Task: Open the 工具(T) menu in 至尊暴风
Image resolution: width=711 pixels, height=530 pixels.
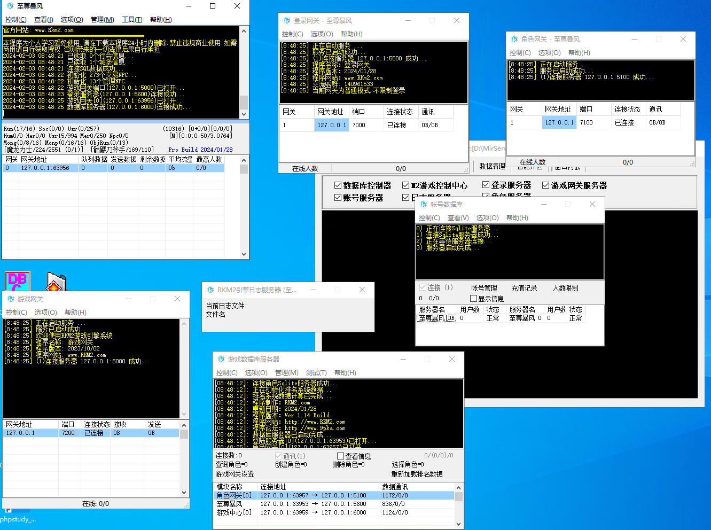Action: [x=132, y=20]
